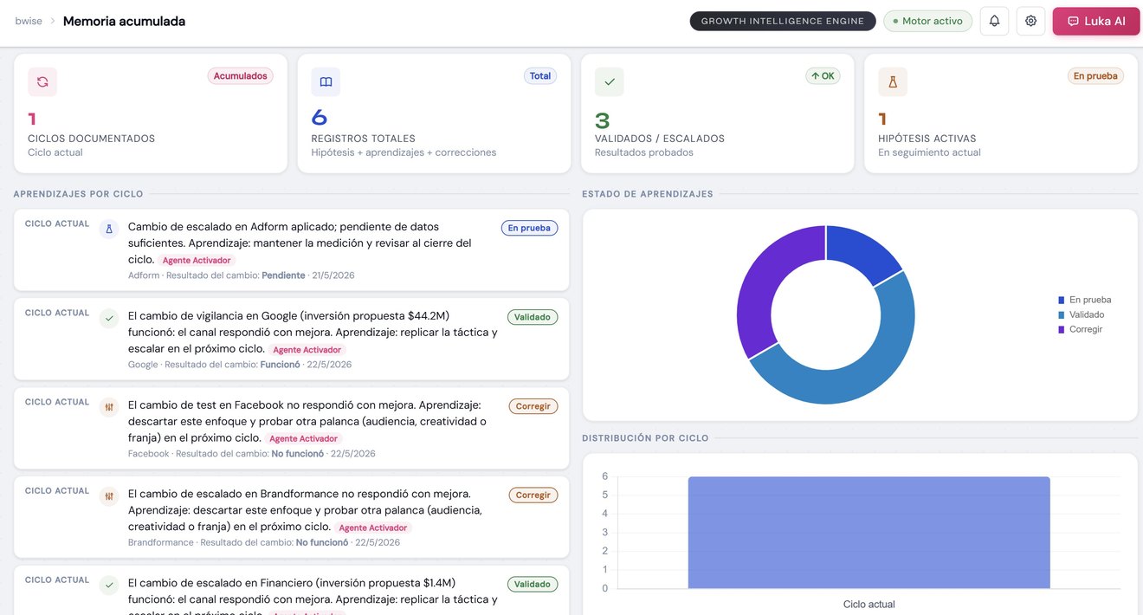The width and height of the screenshot is (1143, 615).
Task: Click the flask icon beside the Adform learning entry
Action: (x=109, y=230)
